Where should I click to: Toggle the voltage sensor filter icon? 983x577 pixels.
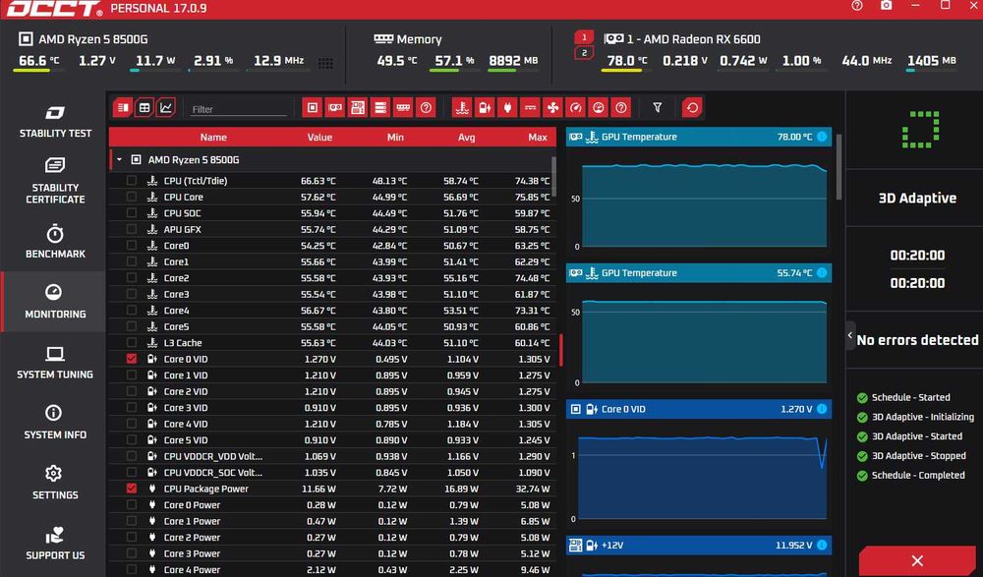pos(485,108)
